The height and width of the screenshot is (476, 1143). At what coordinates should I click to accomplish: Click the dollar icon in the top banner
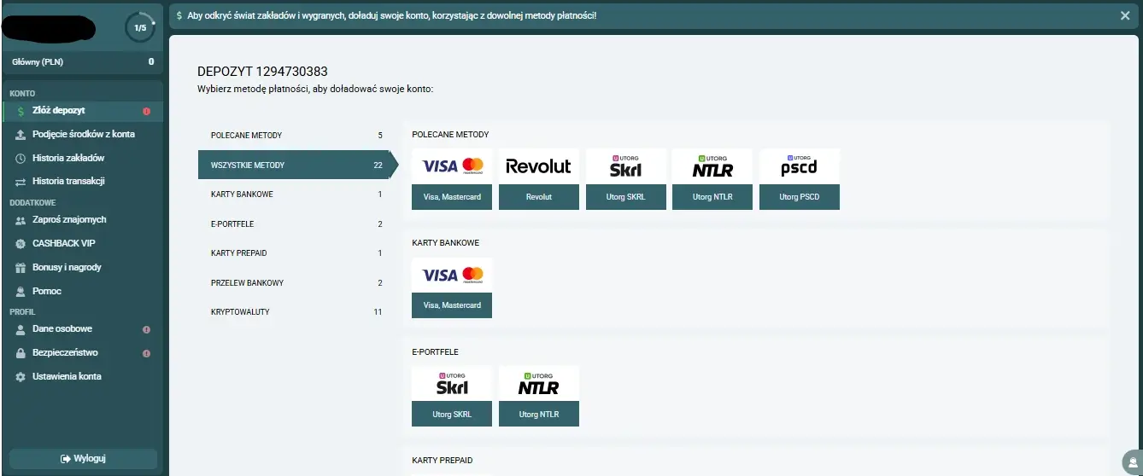(179, 15)
